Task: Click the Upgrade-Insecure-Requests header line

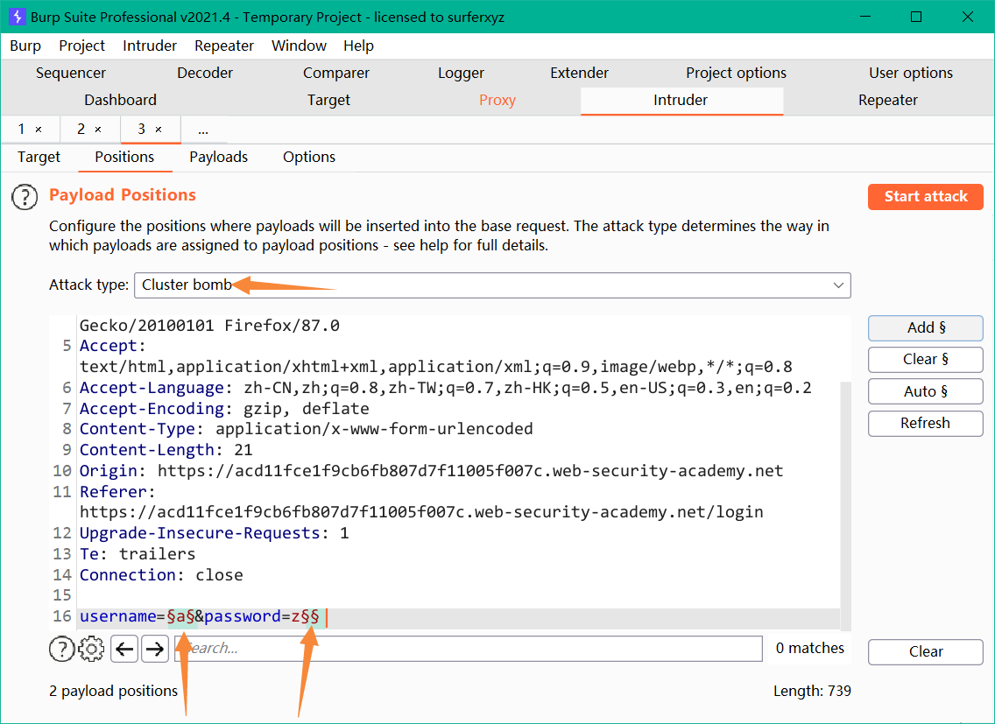Action: click(x=215, y=533)
